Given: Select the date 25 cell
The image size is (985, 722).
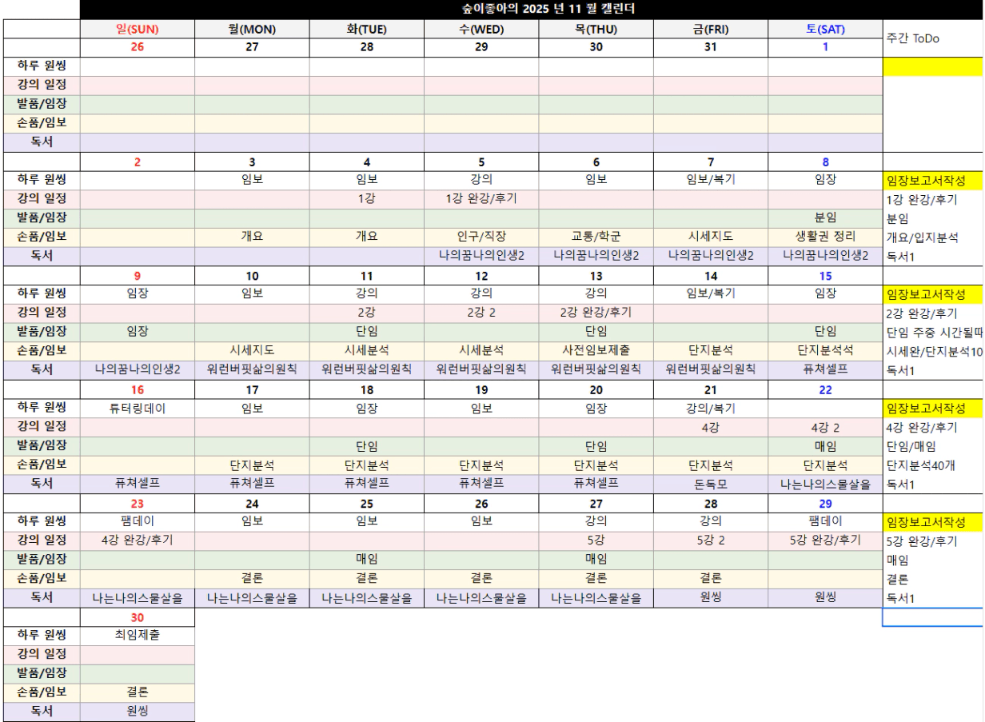Looking at the screenshot, I should [x=366, y=505].
